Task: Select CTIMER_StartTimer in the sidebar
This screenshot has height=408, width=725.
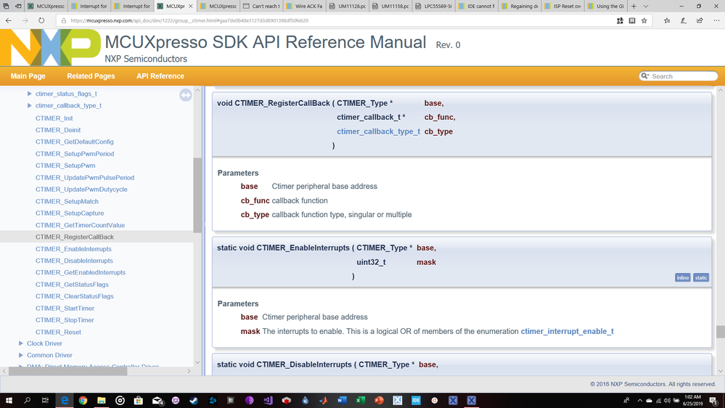Action: point(65,308)
